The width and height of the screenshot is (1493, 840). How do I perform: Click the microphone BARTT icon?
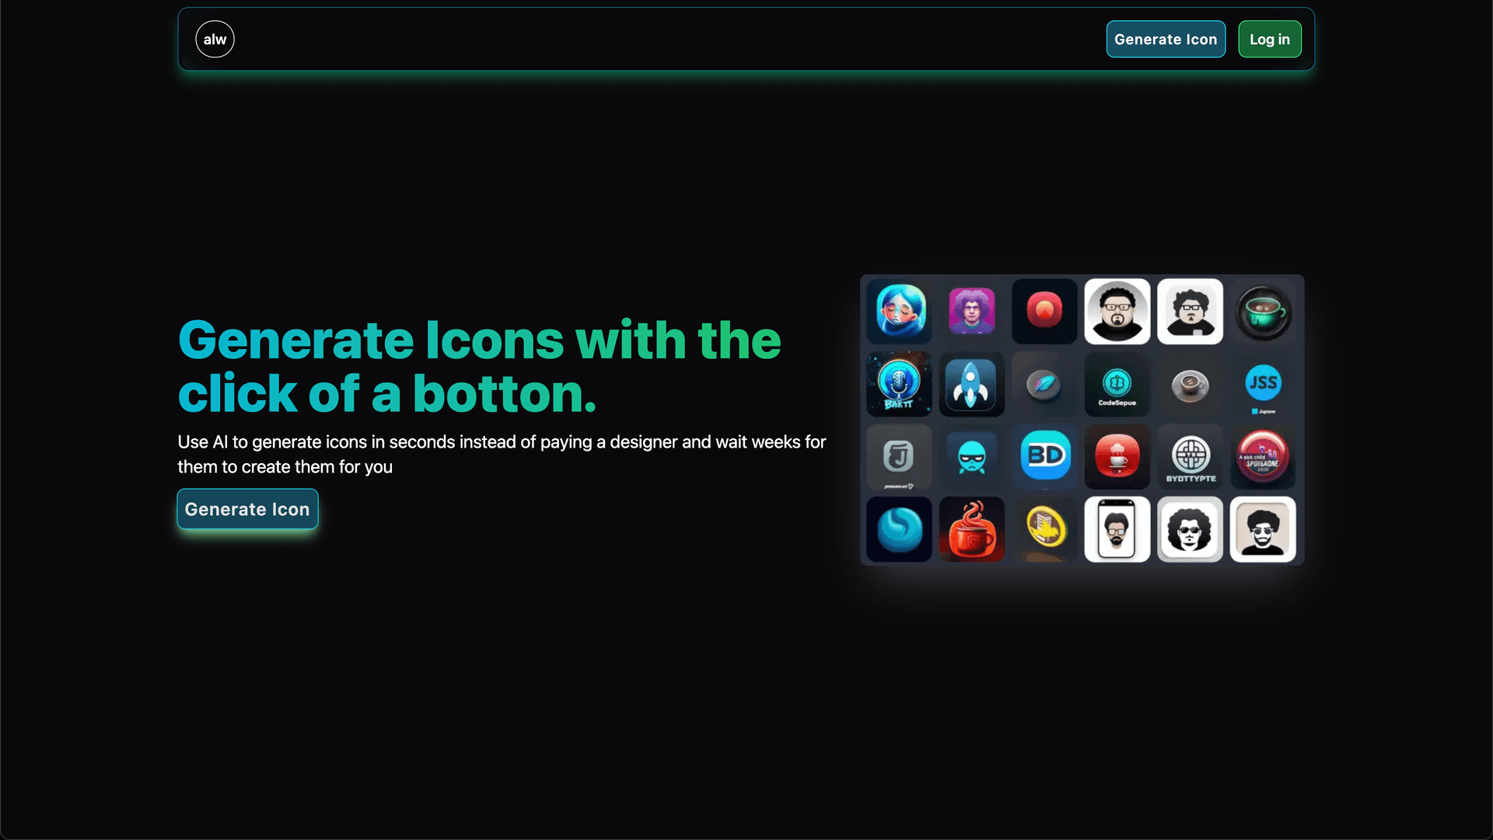click(x=899, y=384)
